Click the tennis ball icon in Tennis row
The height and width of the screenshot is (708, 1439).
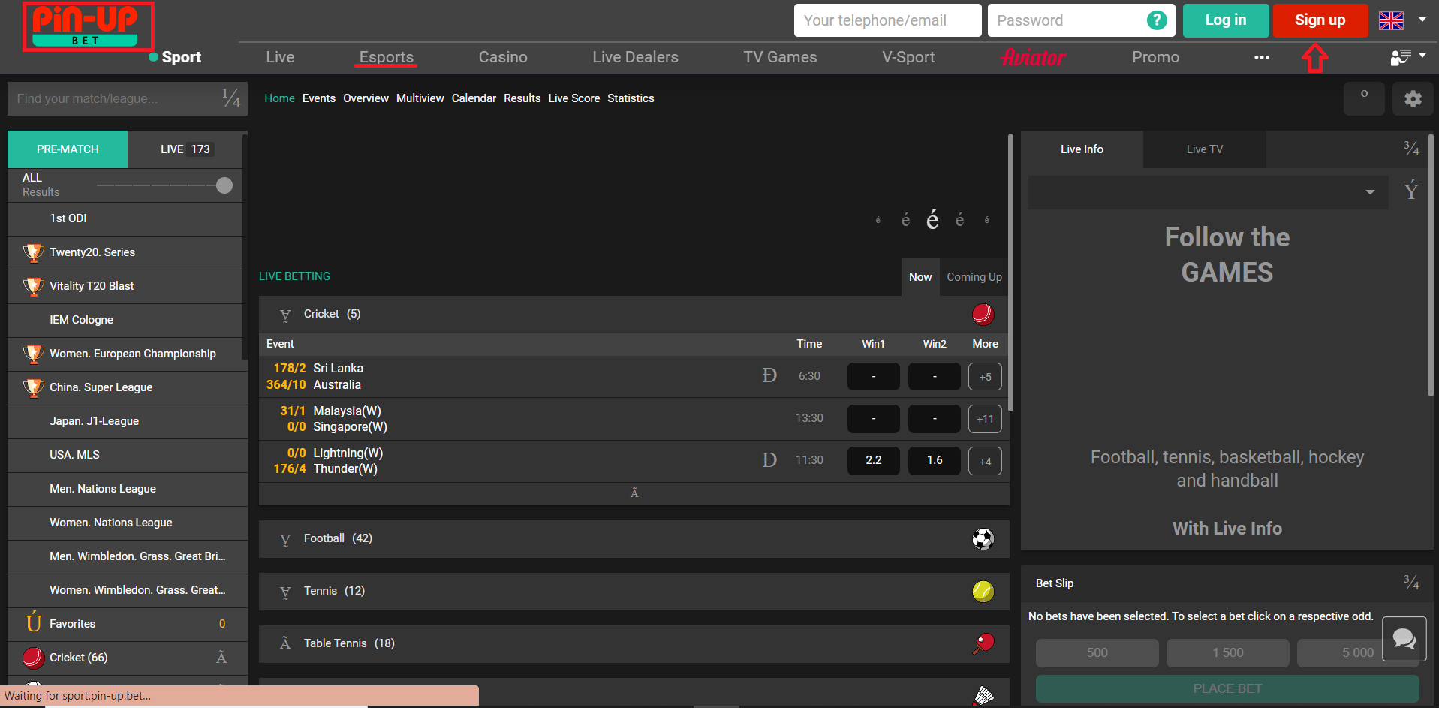(983, 591)
